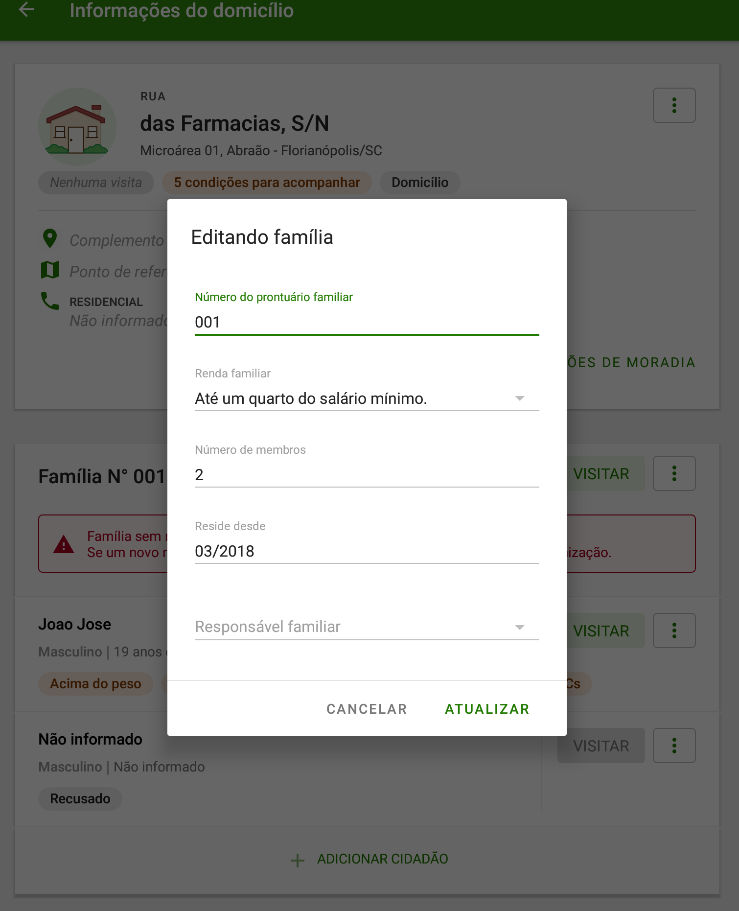Open the Responsável familiar dropdown
The image size is (739, 911).
coord(367,627)
